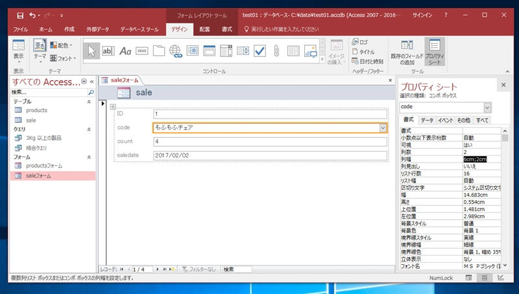Image resolution: width=519 pixels, height=294 pixels.
Task: Choose the Label (Aa) control tool
Action: pos(125,51)
